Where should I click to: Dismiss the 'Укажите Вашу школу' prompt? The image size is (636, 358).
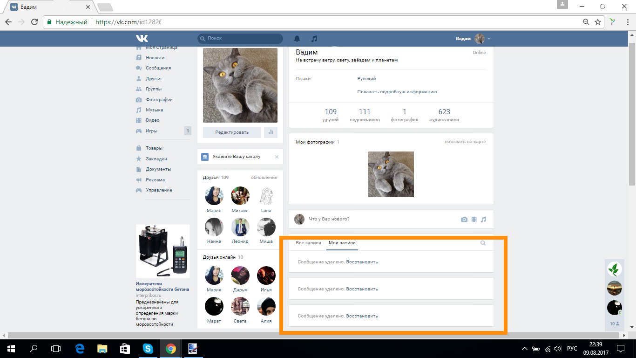(277, 157)
